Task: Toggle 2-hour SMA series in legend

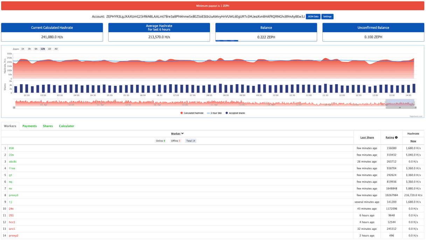Action: 215,113
